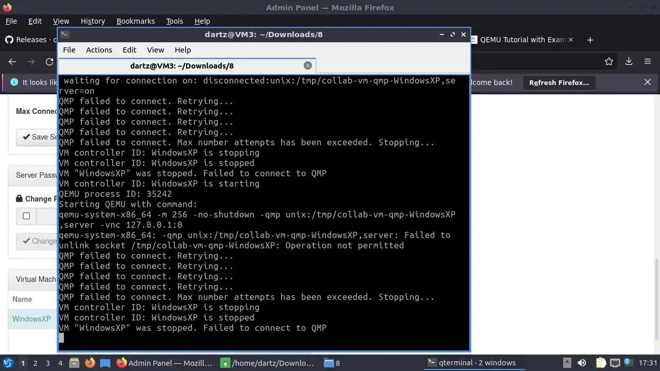
Task: Switch to virtual desktop 4
Action: (60, 363)
